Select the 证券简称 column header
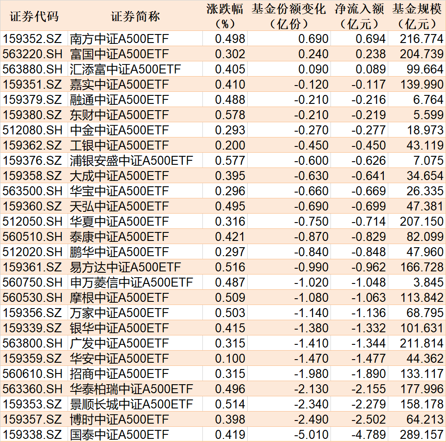This screenshot has width=446, height=442. pyautogui.click(x=135, y=17)
